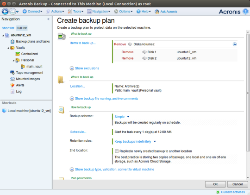Expand Show backup type, validation, convert options

[112, 170]
